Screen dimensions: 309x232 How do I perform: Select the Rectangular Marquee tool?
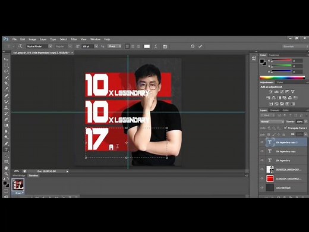[6, 65]
